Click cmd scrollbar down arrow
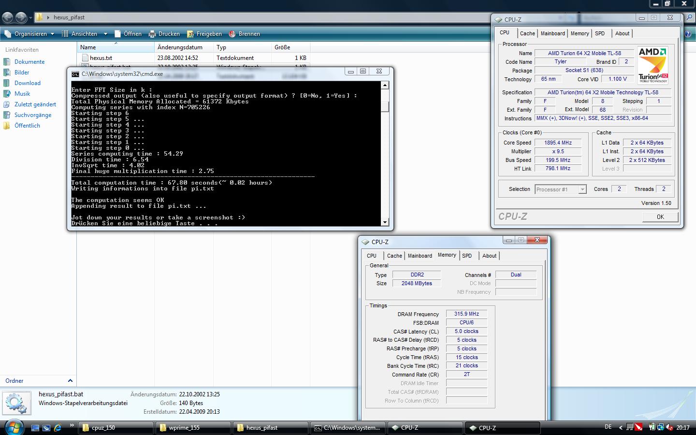Viewport: 696px width, 435px height. pos(385,222)
